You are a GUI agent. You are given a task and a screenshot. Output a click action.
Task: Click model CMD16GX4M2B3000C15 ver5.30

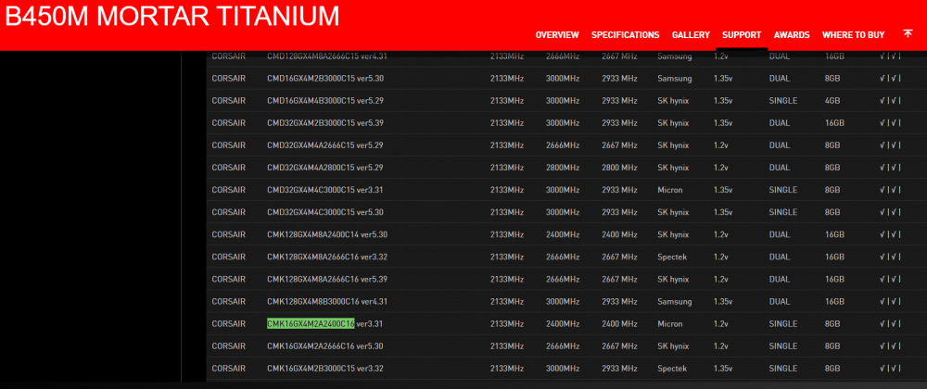[x=325, y=78]
